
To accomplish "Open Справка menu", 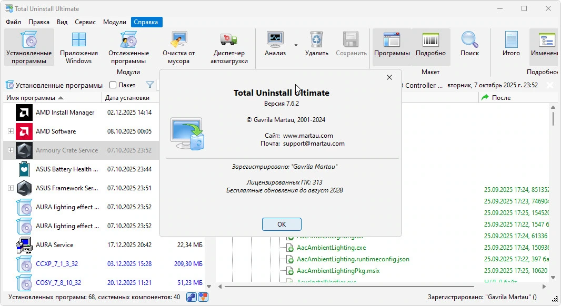I will 146,22.
